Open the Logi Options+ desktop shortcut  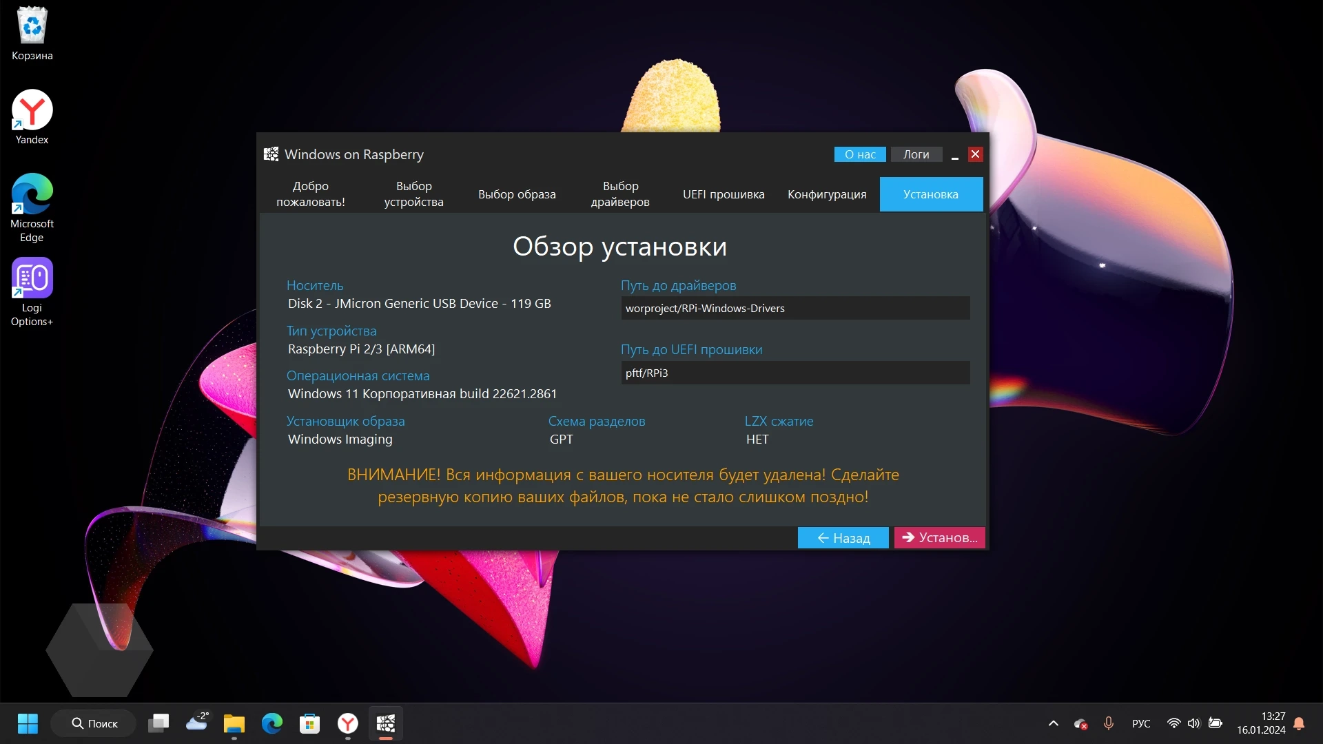pyautogui.click(x=32, y=292)
